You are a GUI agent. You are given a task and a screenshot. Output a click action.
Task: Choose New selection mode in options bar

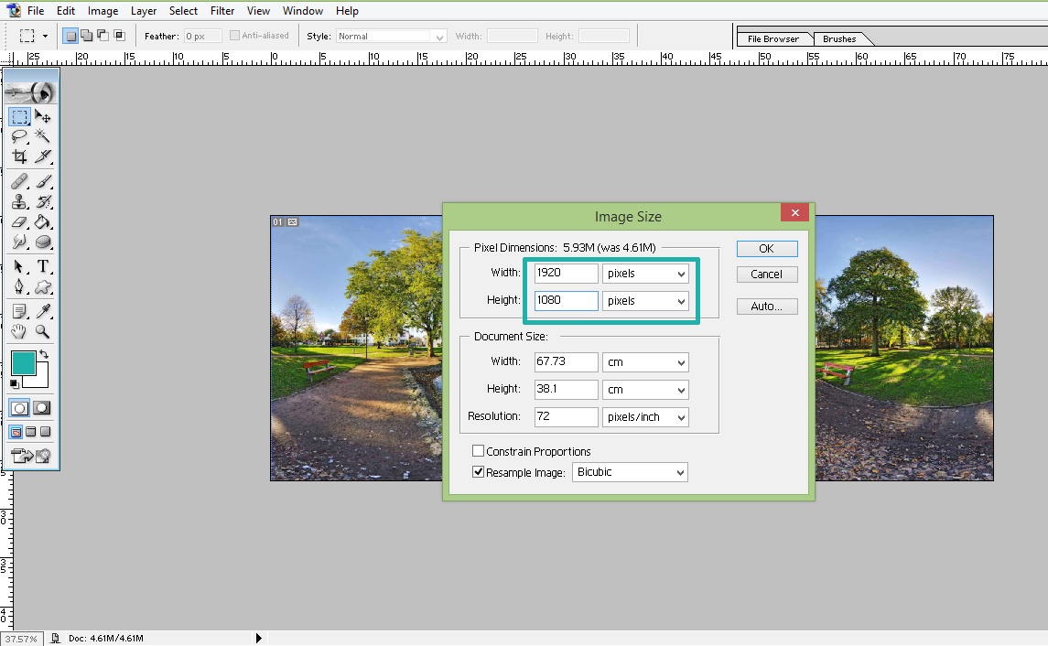coord(70,36)
